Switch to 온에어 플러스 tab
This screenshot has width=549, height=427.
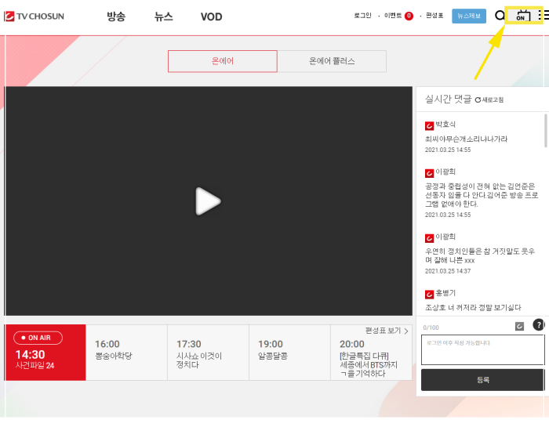(332, 61)
